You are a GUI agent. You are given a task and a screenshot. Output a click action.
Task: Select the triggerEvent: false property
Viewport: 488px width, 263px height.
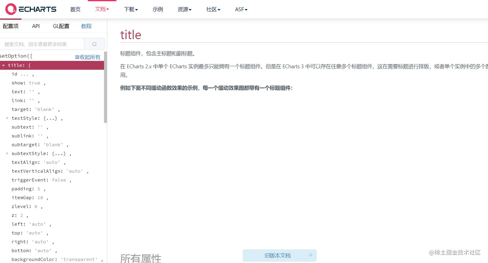coord(41,180)
